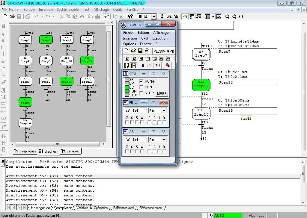This screenshot has height=218, width=307.
Task: Toggle bit 4 checkbox of AB 124
Action: 142,151
